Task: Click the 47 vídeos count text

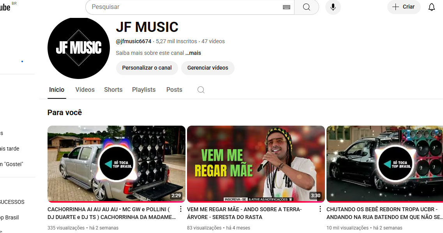Action: [x=213, y=41]
